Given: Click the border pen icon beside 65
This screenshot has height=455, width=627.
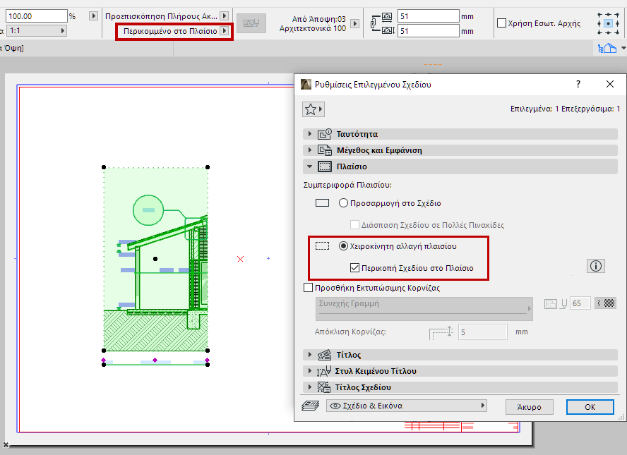Looking at the screenshot, I should click(564, 303).
